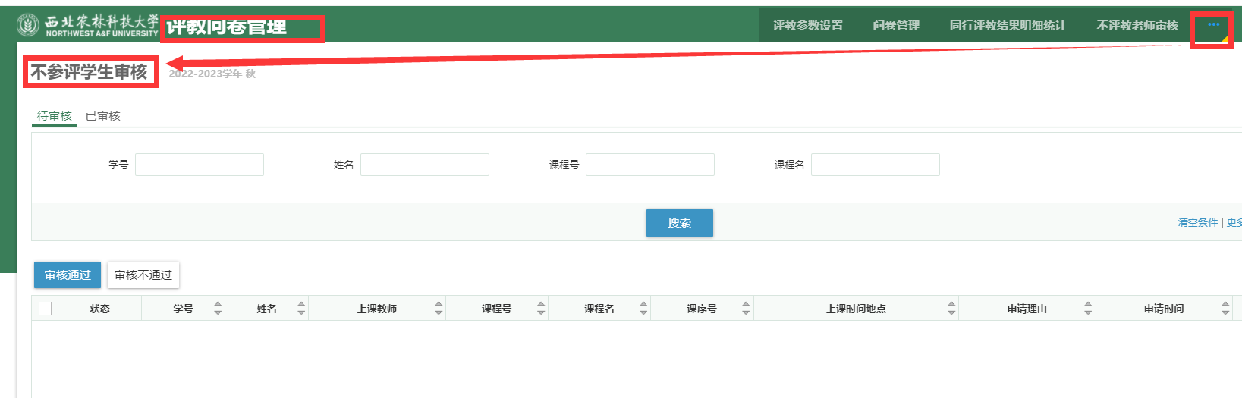Click the university logo emblem
The width and height of the screenshot is (1242, 398).
pos(28,25)
